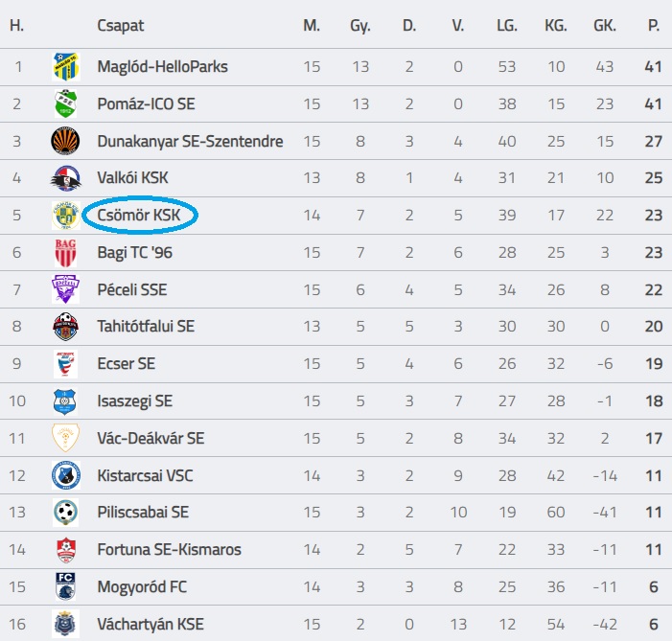The width and height of the screenshot is (672, 641).
Task: Click the Váchartyán KSE team crest
Action: [65, 624]
